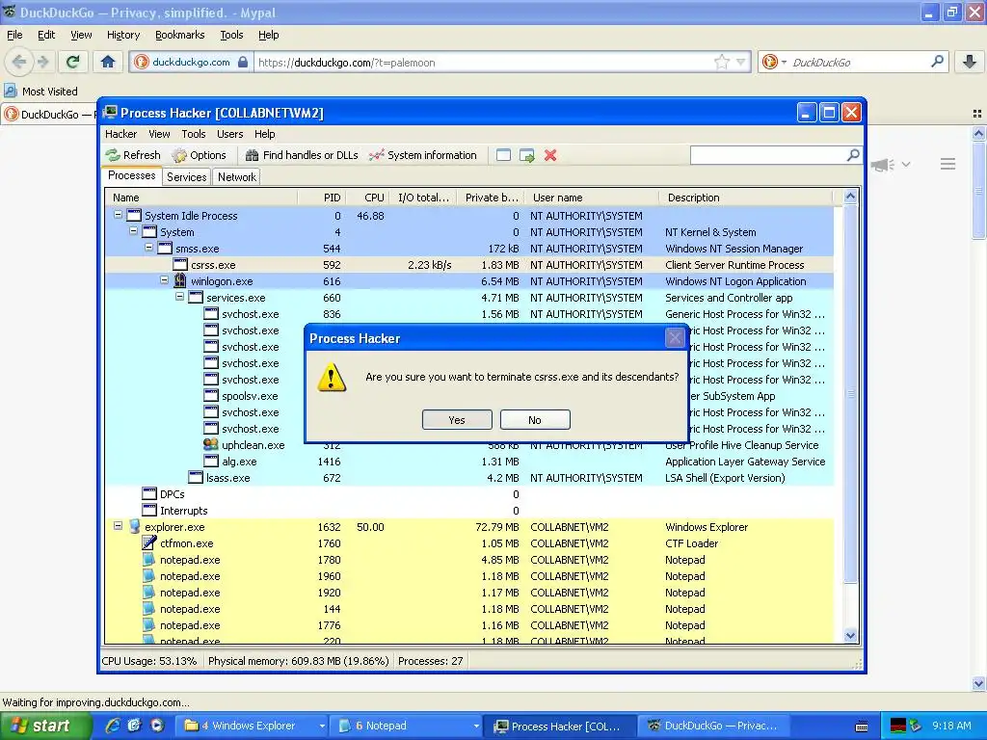Image resolution: width=987 pixels, height=740 pixels.
Task: Click the find window and thread icon
Action: click(527, 155)
